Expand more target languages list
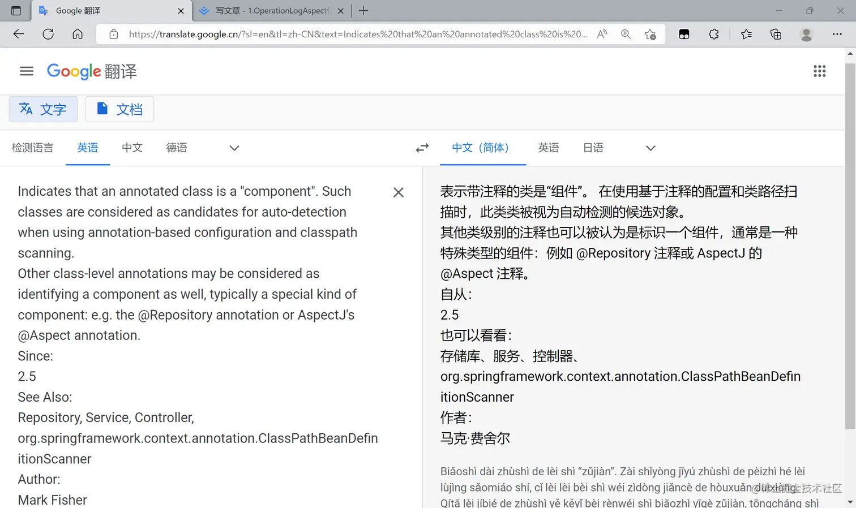This screenshot has height=508, width=856. 650,148
